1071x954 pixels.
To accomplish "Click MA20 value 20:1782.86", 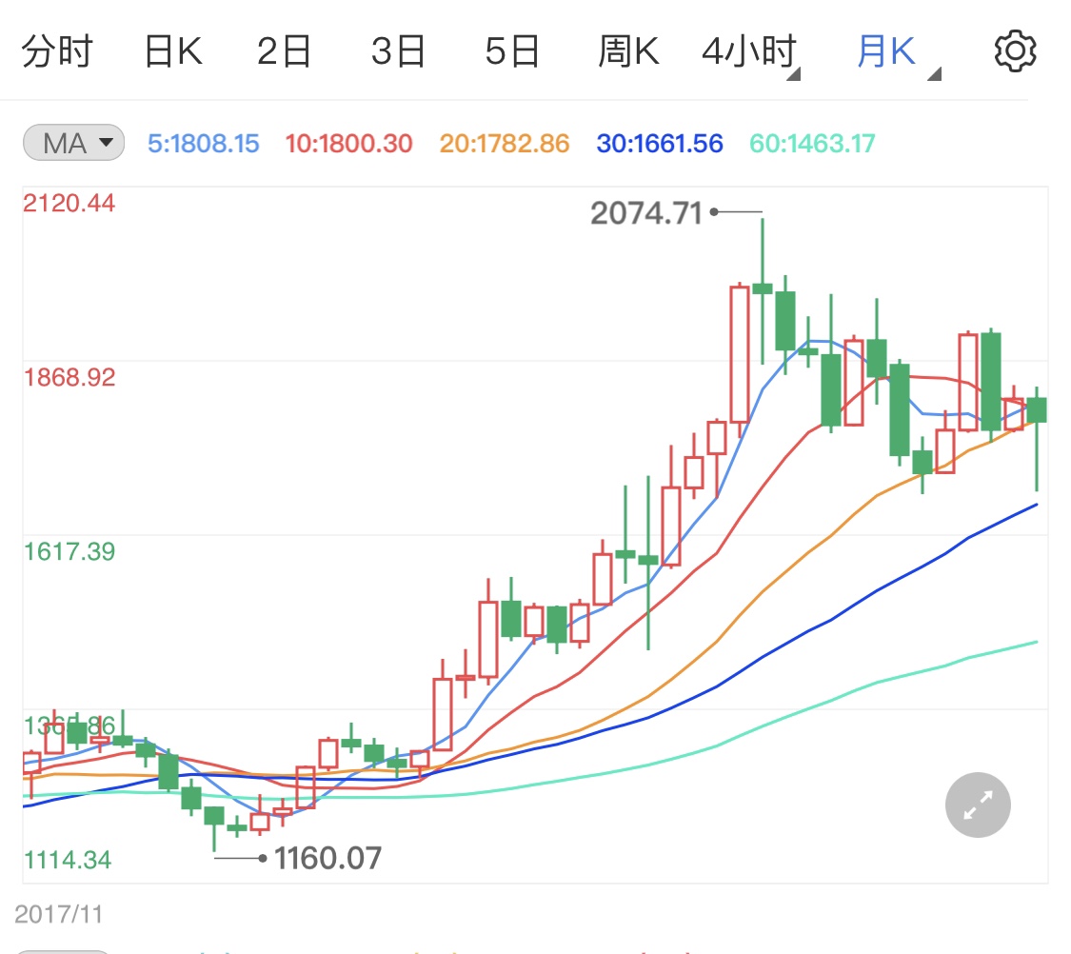I will coord(504,144).
